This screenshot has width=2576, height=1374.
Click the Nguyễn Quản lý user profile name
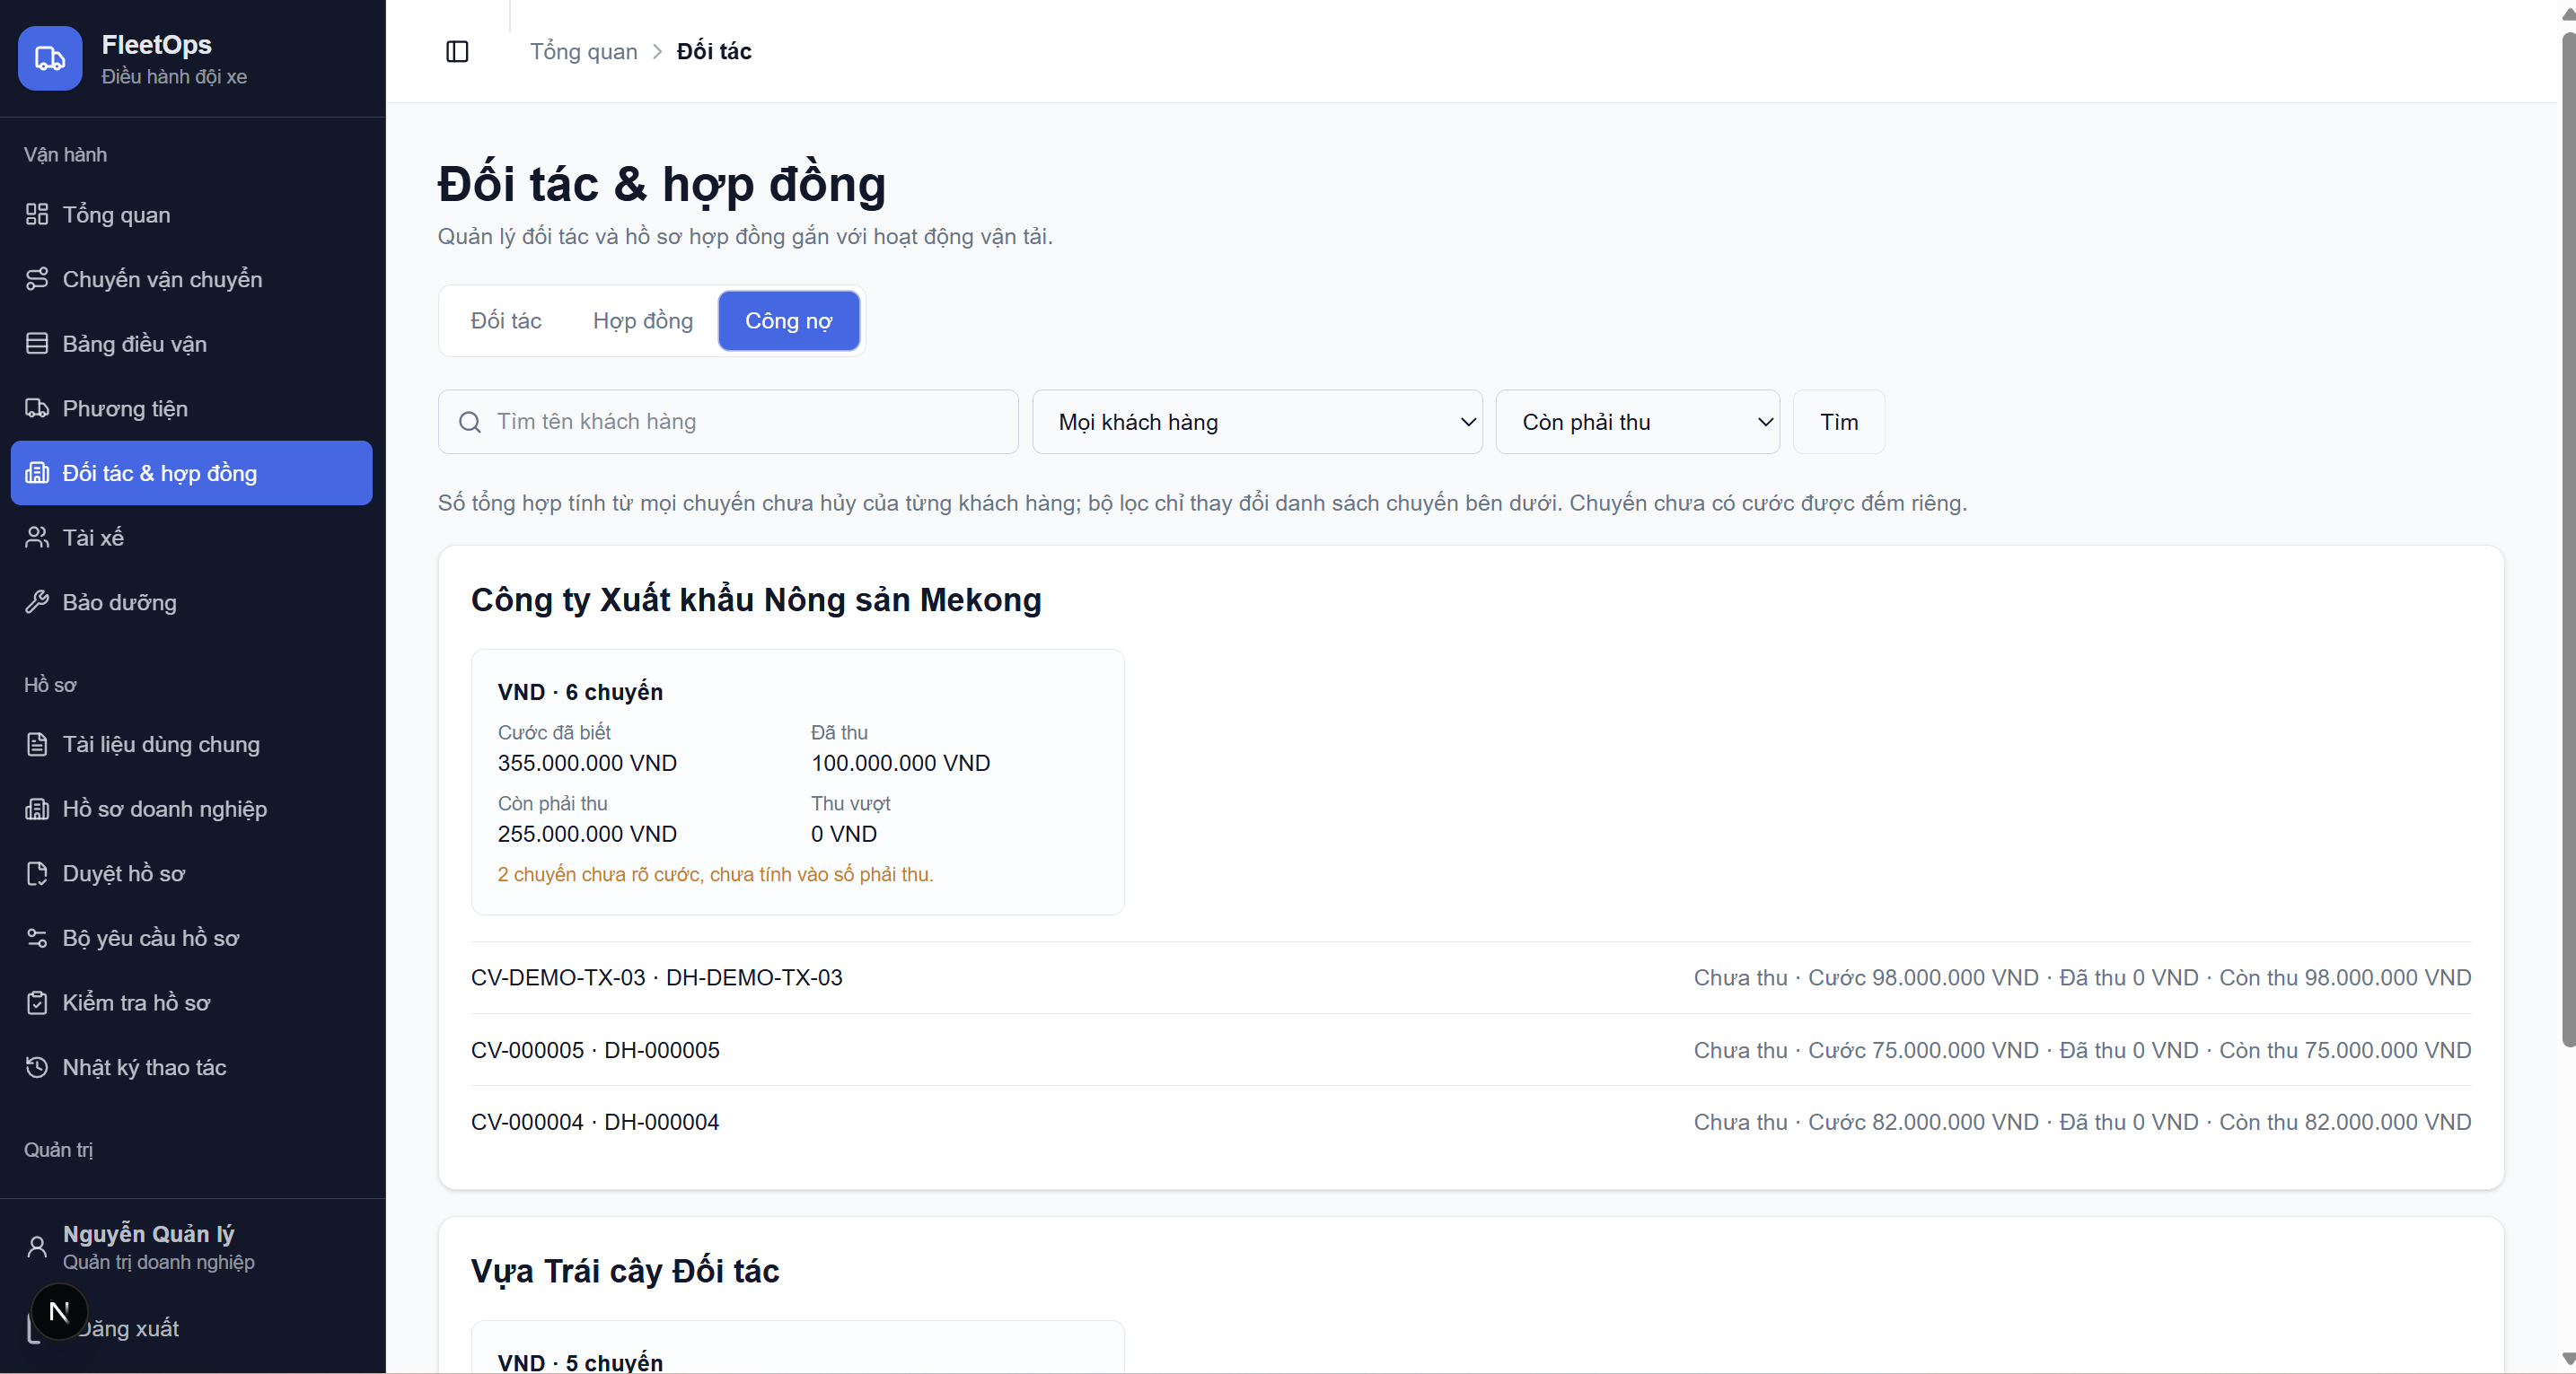(x=148, y=1234)
